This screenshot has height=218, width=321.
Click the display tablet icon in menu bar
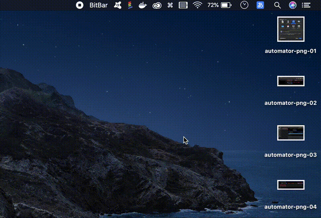[183, 5]
